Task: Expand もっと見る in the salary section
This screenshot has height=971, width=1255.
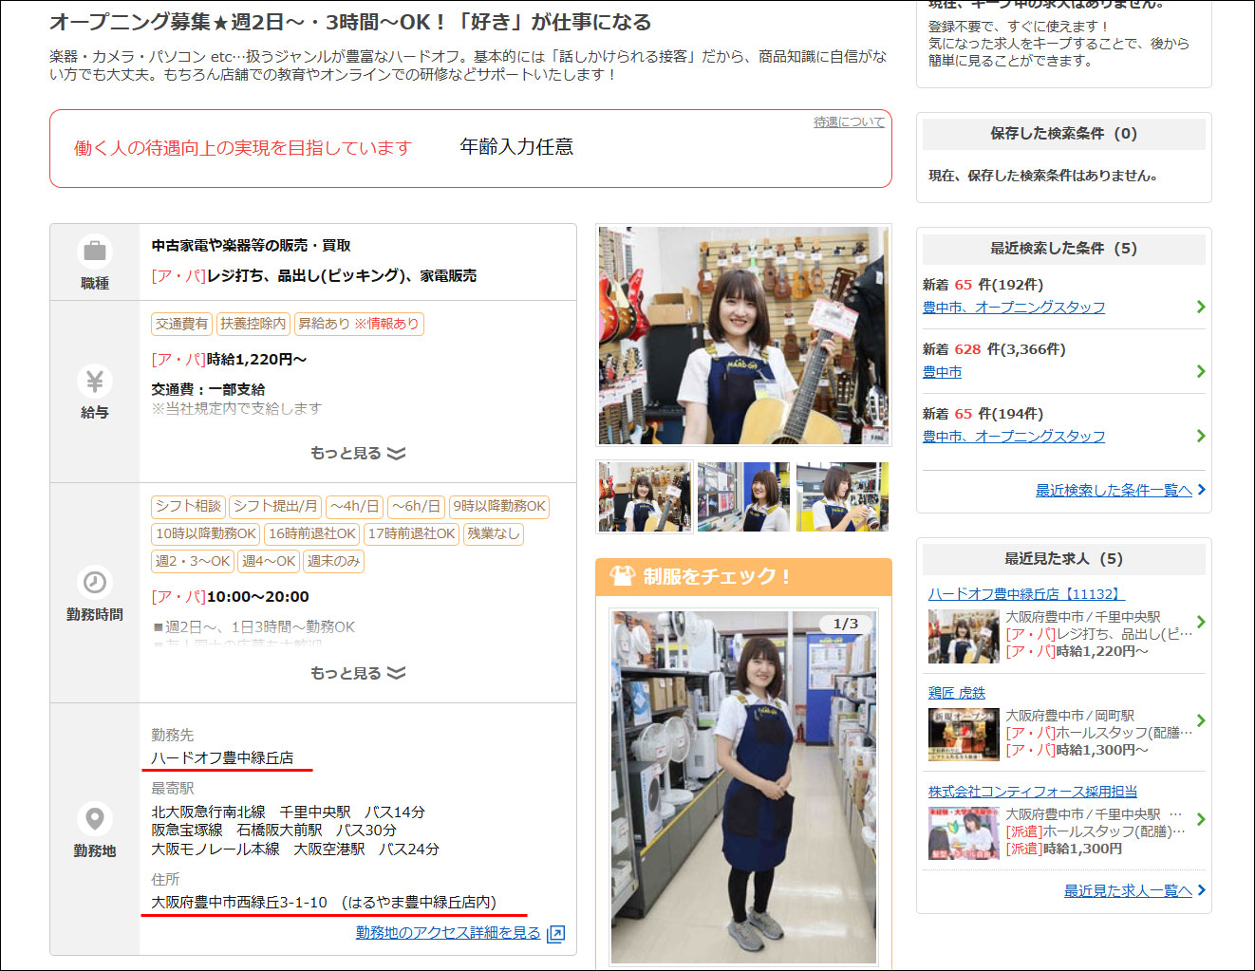Action: (357, 453)
